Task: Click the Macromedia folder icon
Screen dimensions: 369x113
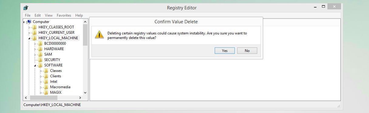Action: [x=46, y=87]
